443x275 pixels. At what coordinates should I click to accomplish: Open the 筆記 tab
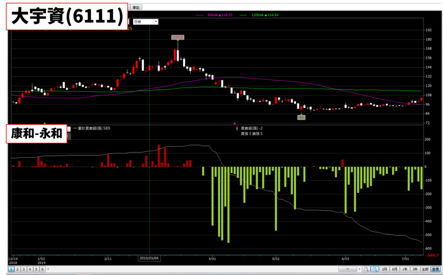tap(136, 8)
